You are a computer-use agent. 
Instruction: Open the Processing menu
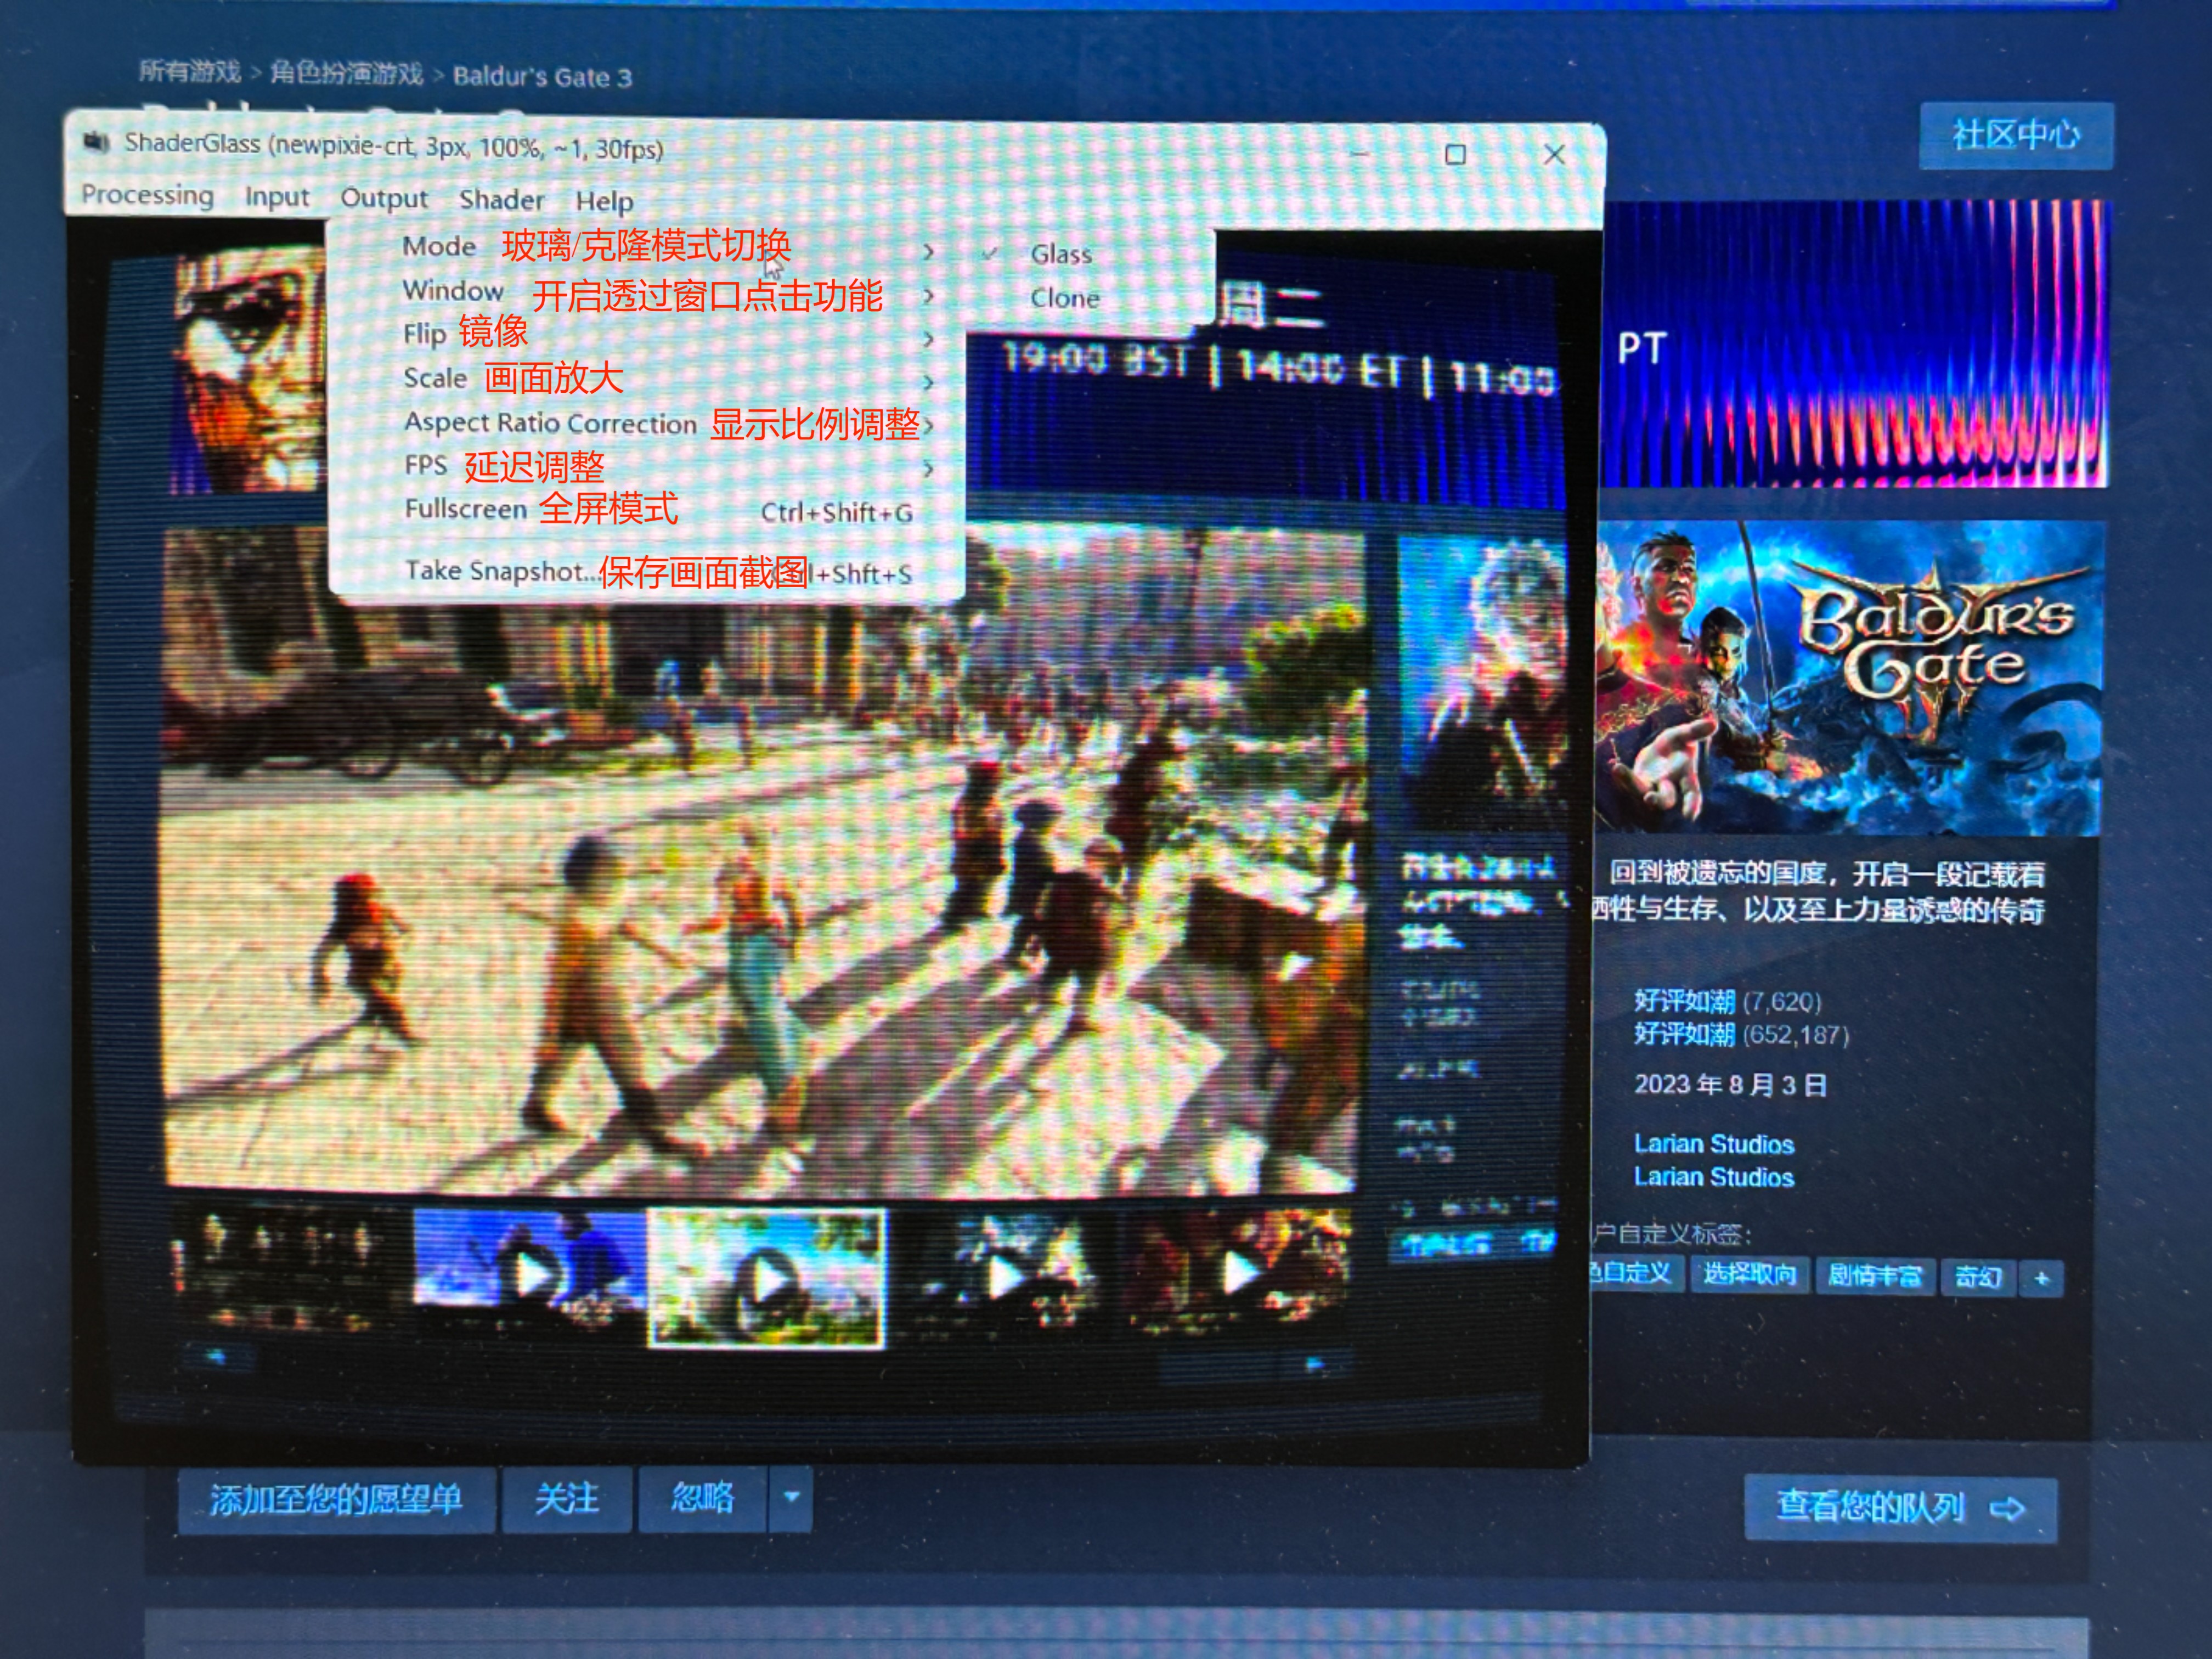pos(147,195)
